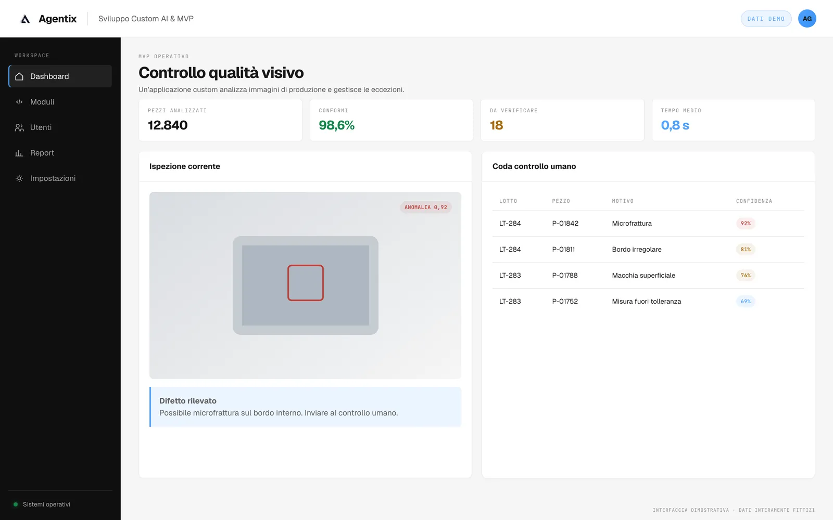
Task: Click the Impostazioni gear icon
Action: point(19,178)
